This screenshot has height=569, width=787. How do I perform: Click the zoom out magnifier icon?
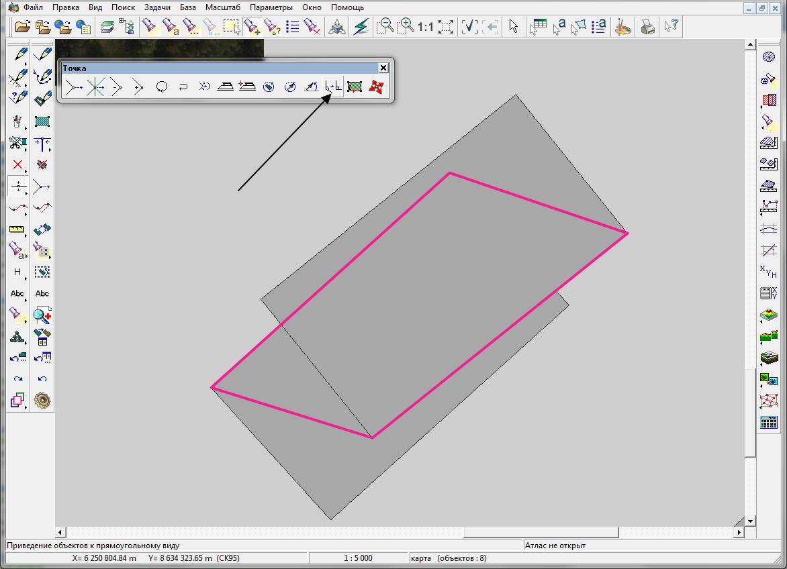[385, 27]
